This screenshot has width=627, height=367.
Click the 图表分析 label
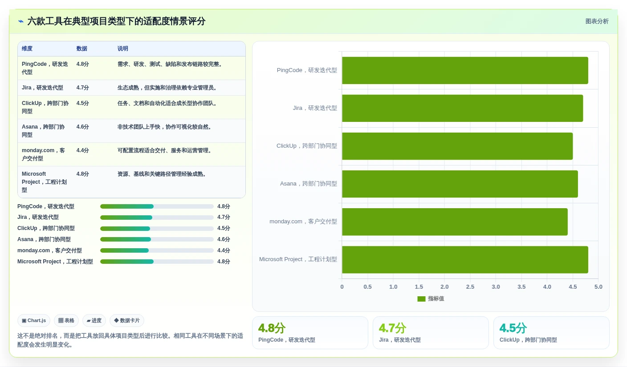click(x=597, y=21)
